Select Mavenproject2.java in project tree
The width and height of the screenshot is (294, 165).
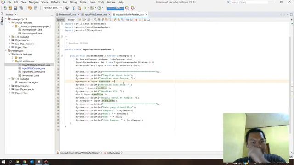32,33
